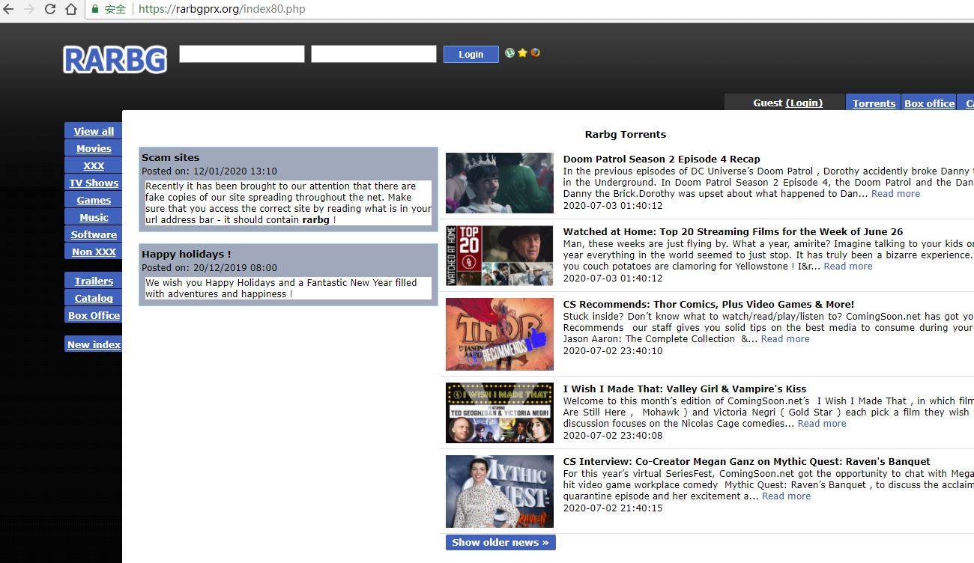Open Watched at Home Top 20 headline
Image resolution: width=974 pixels, height=563 pixels.
733,231
